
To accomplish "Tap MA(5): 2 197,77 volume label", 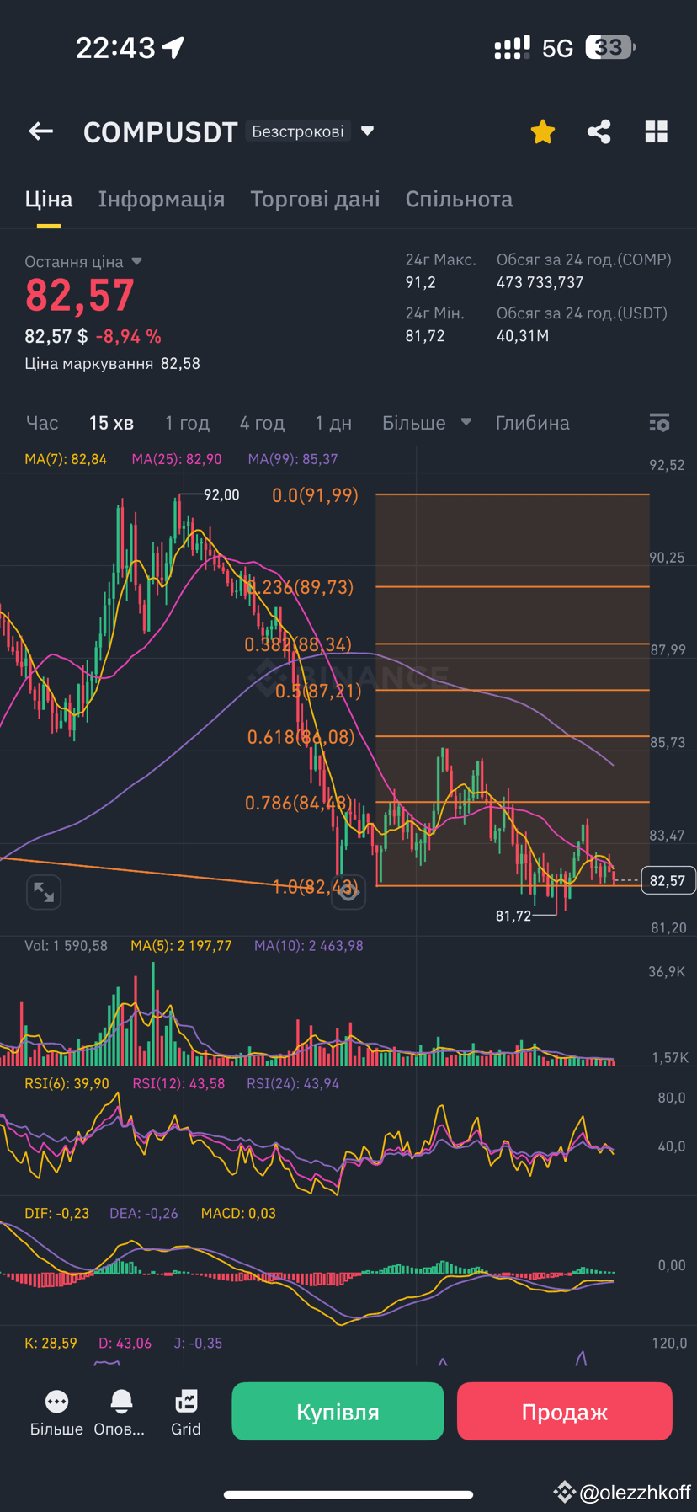I will point(181,946).
